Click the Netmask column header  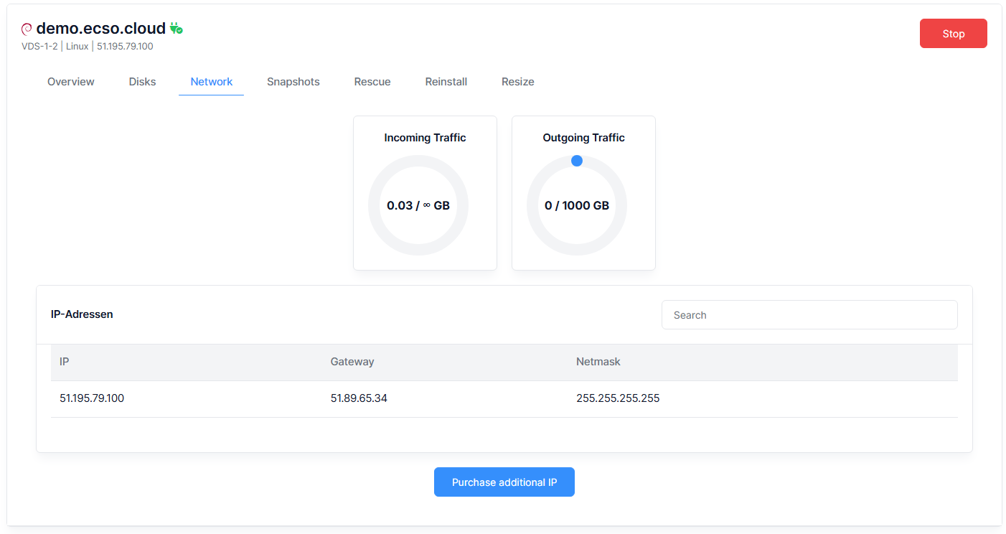598,362
